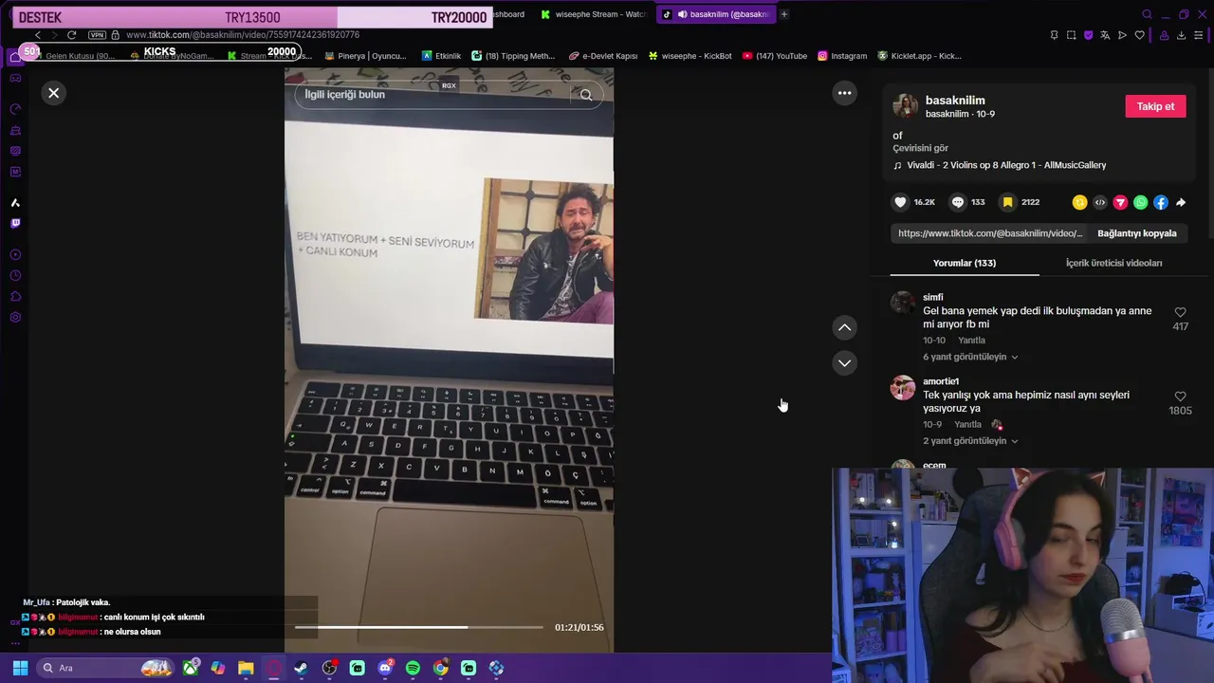The width and height of the screenshot is (1214, 683).
Task: Switch to wiseephe Stream browser tab
Action: (594, 14)
